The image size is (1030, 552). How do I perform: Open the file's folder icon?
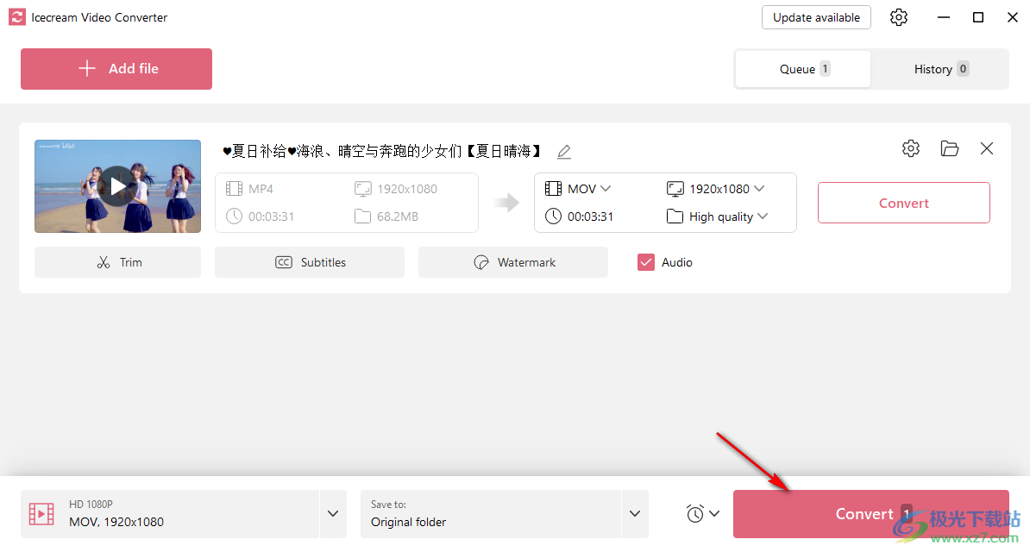point(949,148)
